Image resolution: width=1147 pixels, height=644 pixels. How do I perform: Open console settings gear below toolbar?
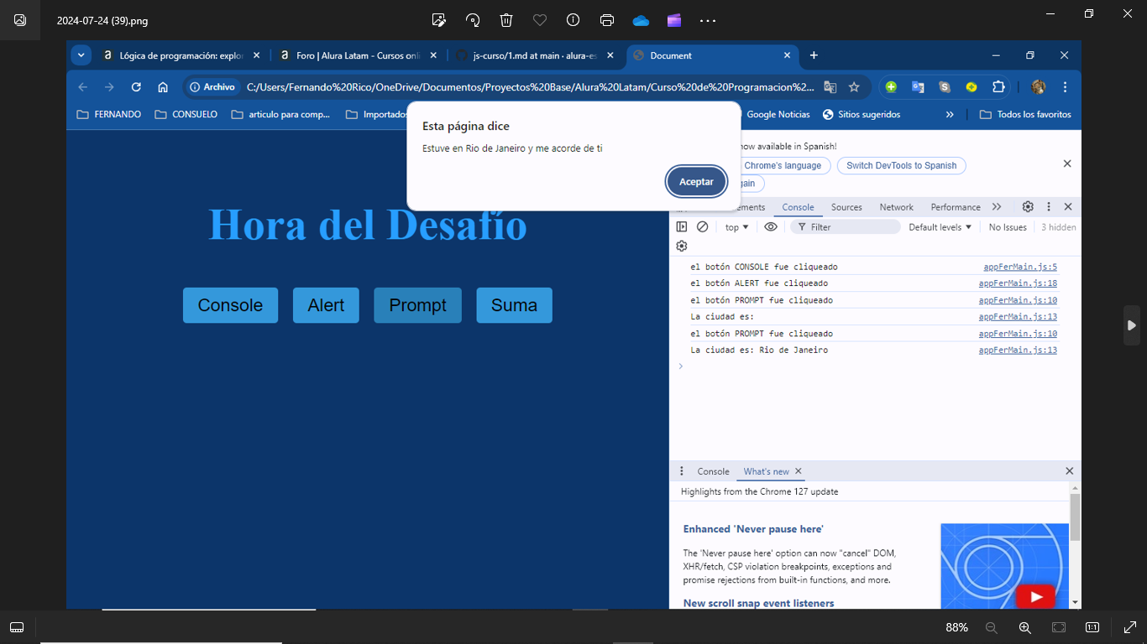(x=682, y=246)
